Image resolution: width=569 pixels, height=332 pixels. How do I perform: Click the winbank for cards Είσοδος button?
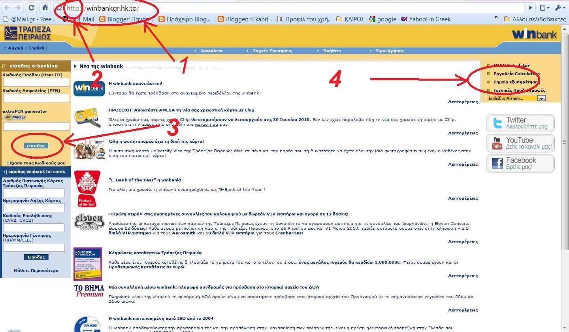pyautogui.click(x=36, y=257)
